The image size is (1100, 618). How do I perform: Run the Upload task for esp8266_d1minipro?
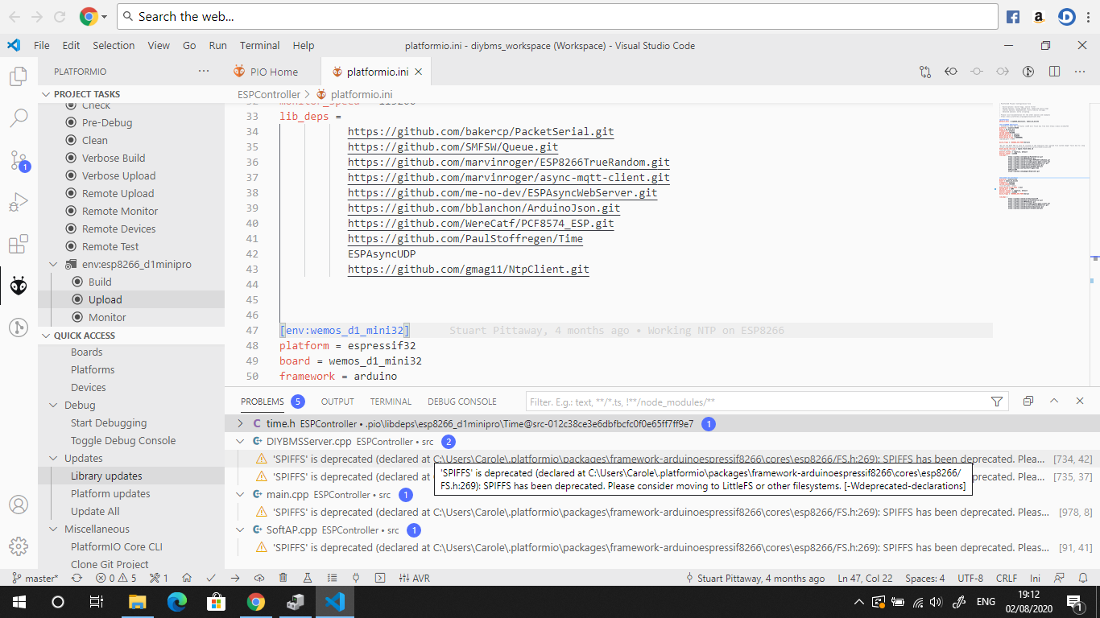tap(105, 299)
